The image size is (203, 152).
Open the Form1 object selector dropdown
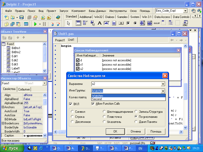click(44, 83)
